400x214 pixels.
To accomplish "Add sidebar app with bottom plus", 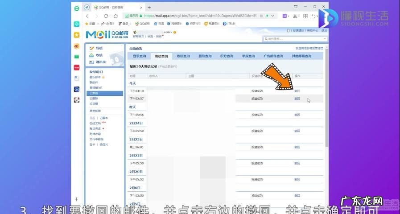I will 76,199.
